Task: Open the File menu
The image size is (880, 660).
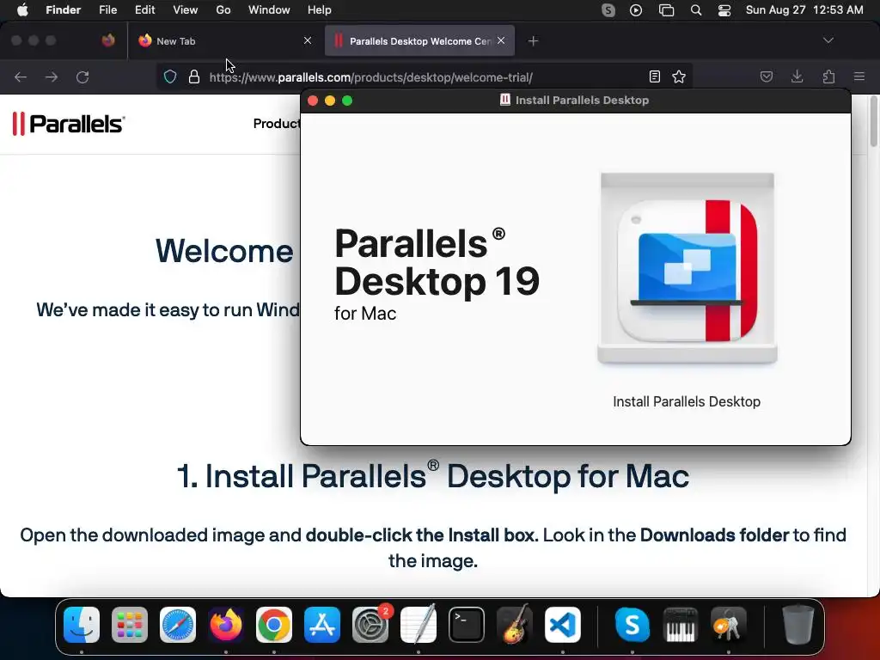Action: 107,10
